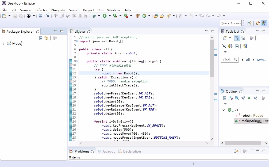Open the Refactor menu
The height and width of the screenshot is (167, 269).
[41, 10]
